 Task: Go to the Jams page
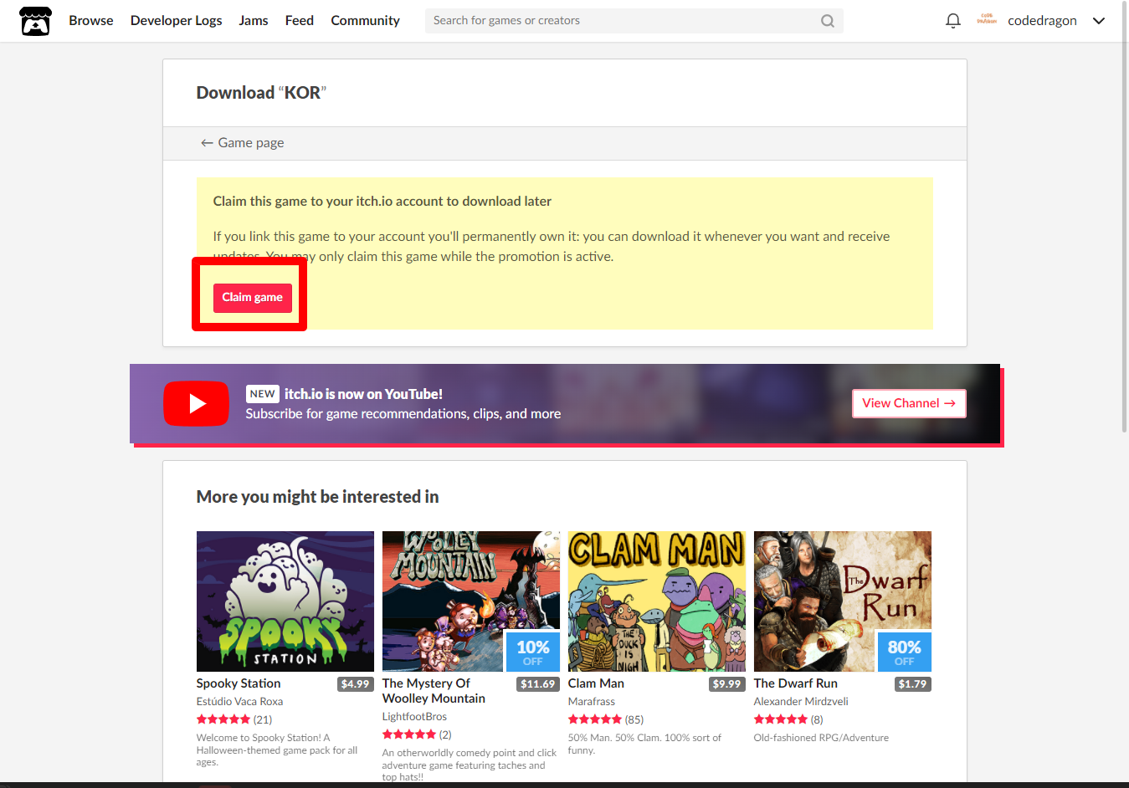tap(254, 20)
